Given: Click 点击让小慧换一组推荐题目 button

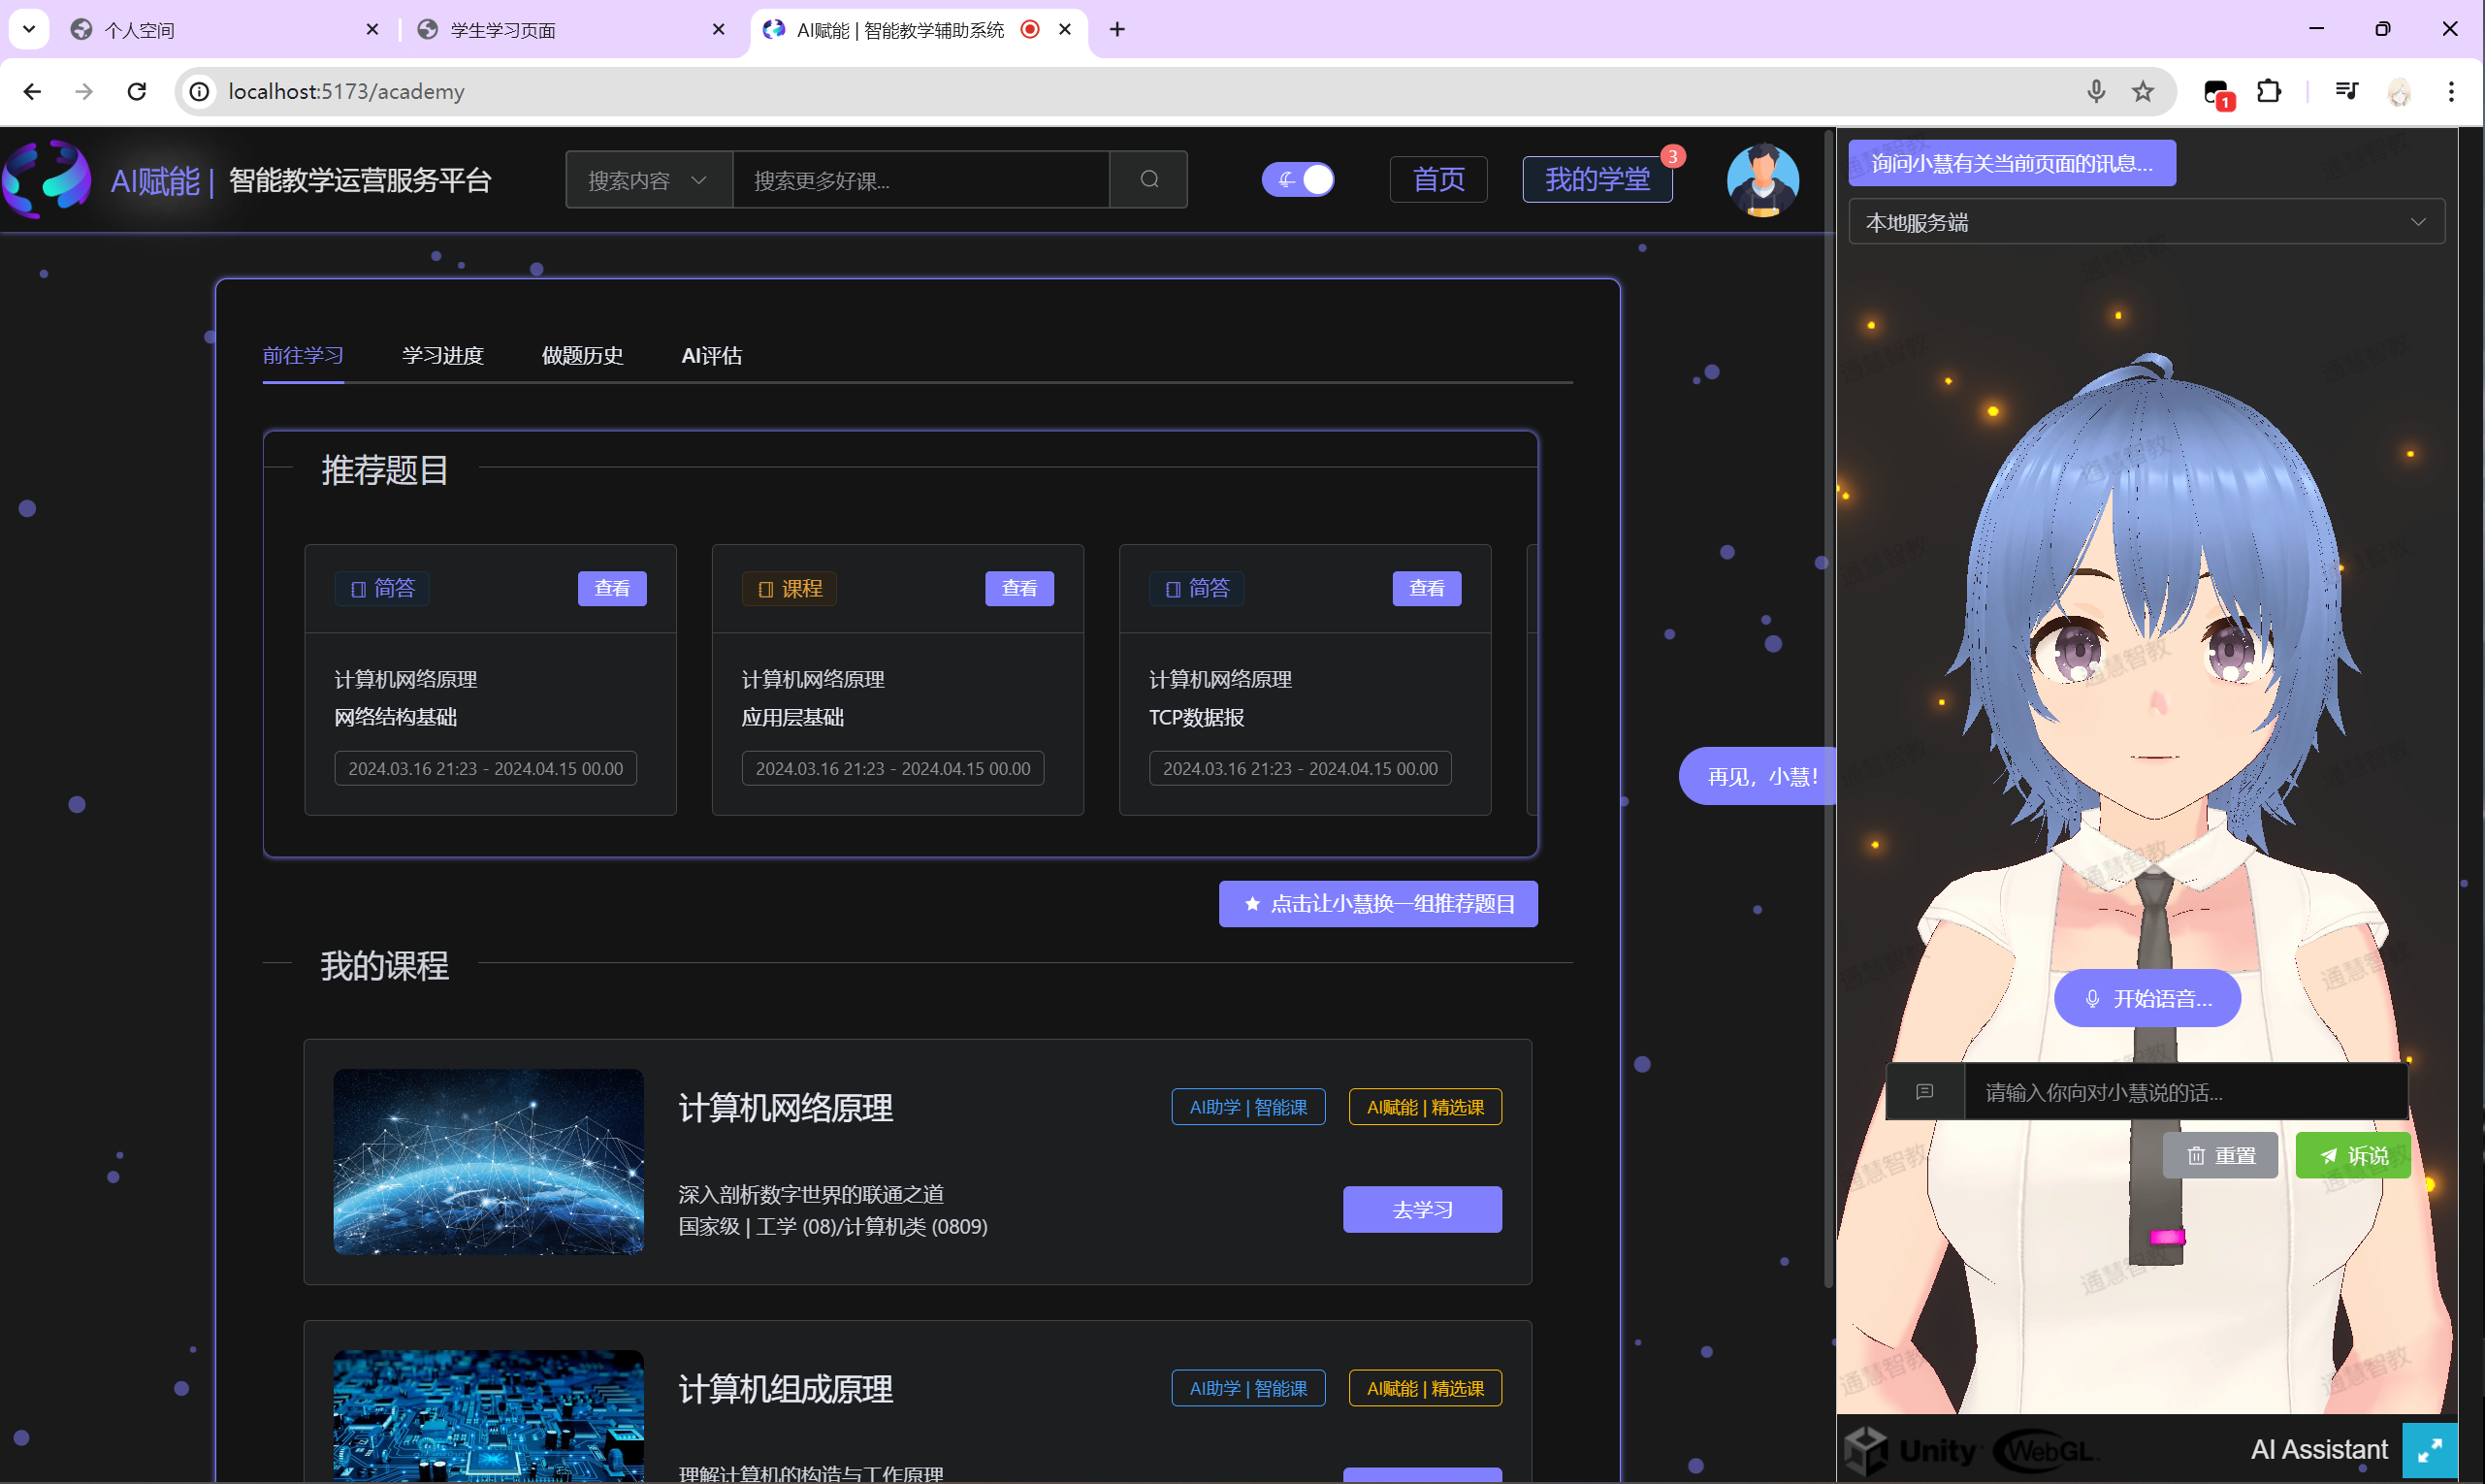Looking at the screenshot, I should (x=1377, y=903).
